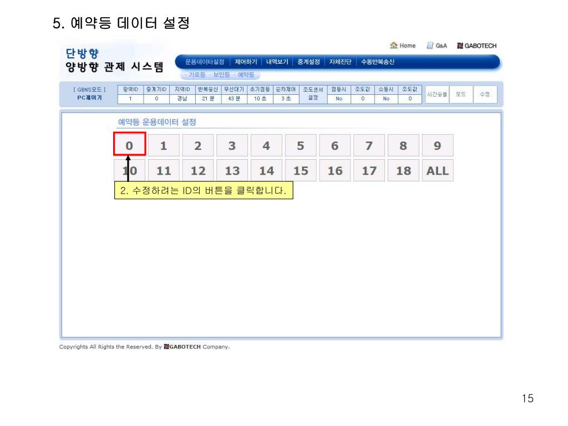
Task: Click the ID 18 button
Action: tap(403, 170)
